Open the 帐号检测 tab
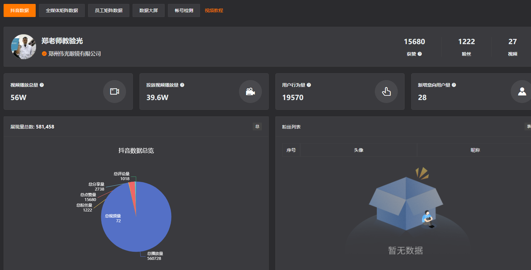The width and height of the screenshot is (531, 270). coord(184,10)
